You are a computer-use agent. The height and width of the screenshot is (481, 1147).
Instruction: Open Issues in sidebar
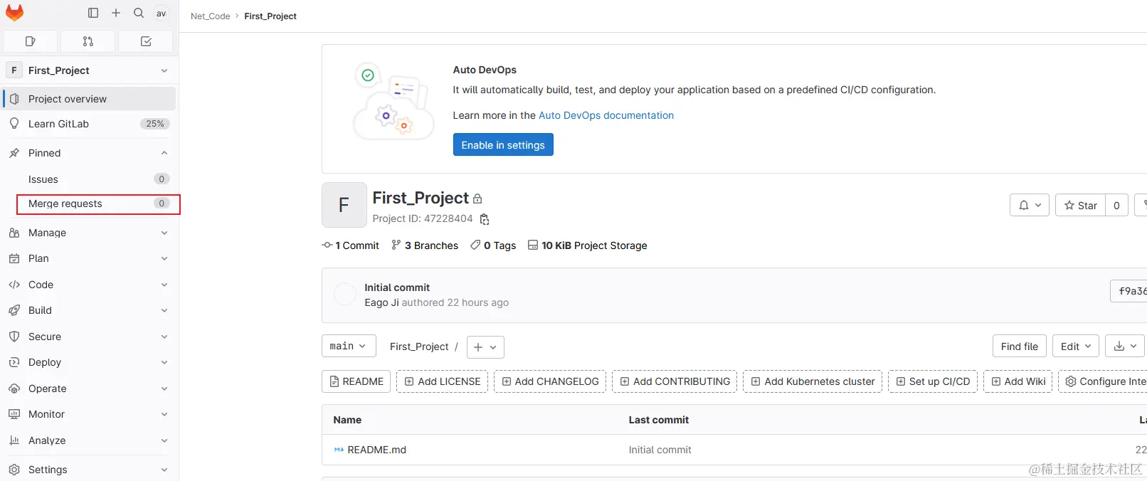tap(90, 179)
